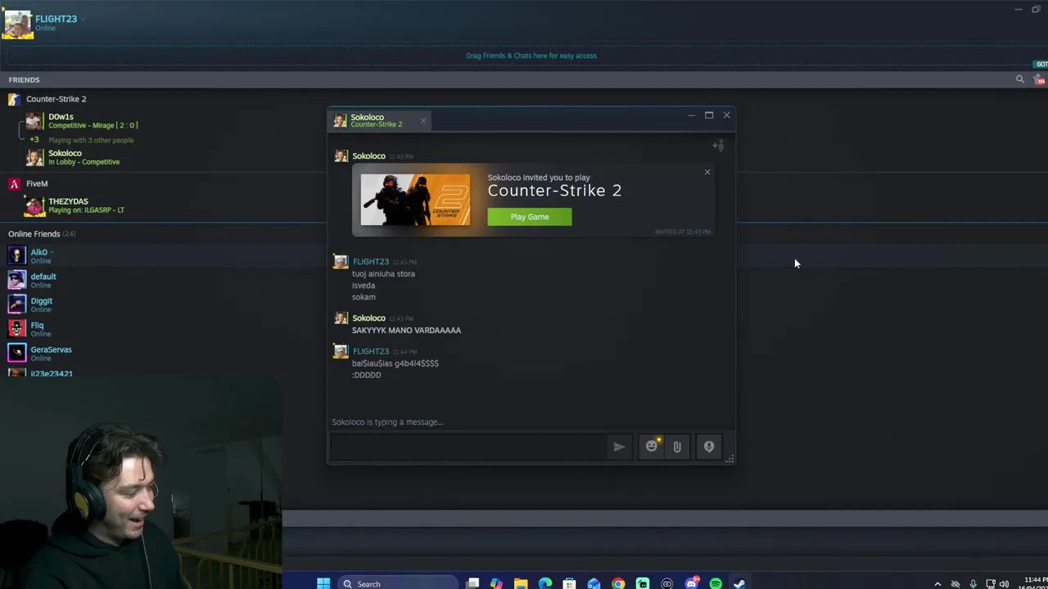Viewport: 1048px width, 589px height.
Task: Click the Counter-Strike 2 invite thumbnail image
Action: click(416, 200)
